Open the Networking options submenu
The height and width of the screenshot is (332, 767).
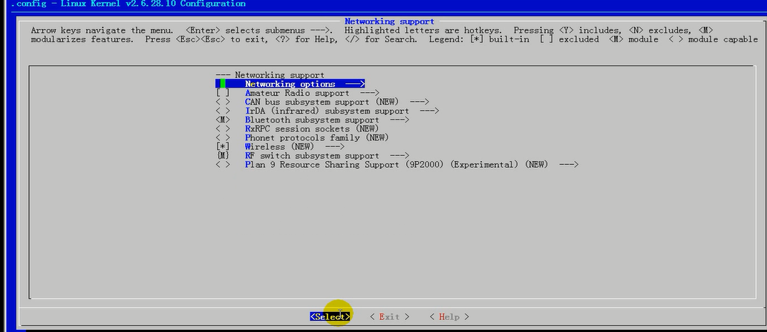290,84
